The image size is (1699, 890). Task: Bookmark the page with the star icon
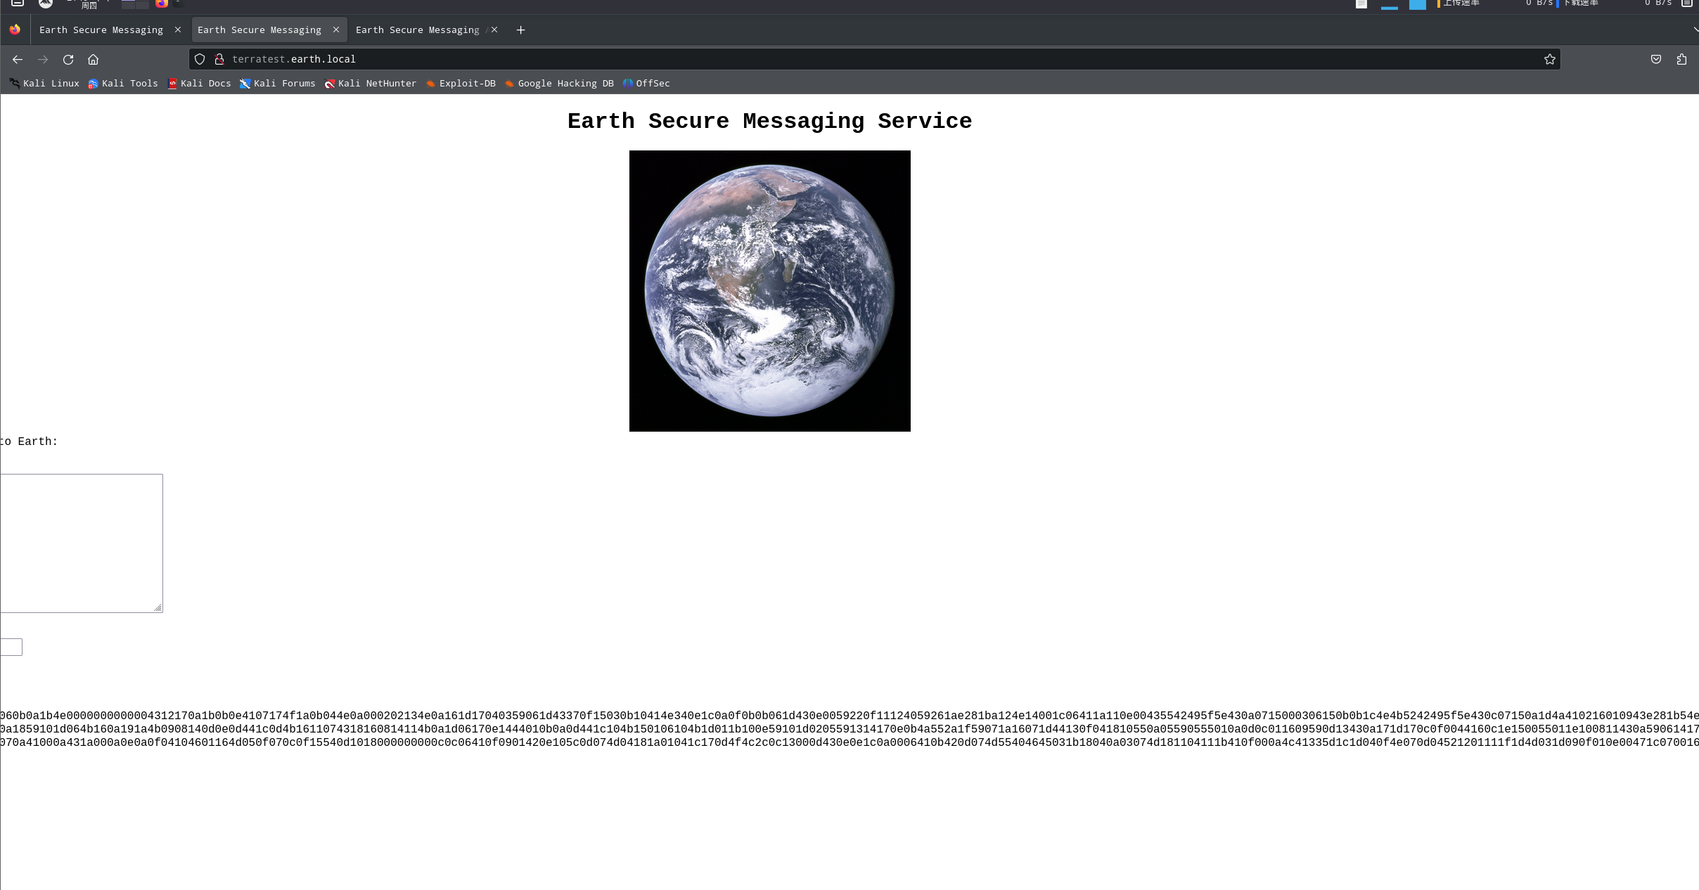point(1549,59)
